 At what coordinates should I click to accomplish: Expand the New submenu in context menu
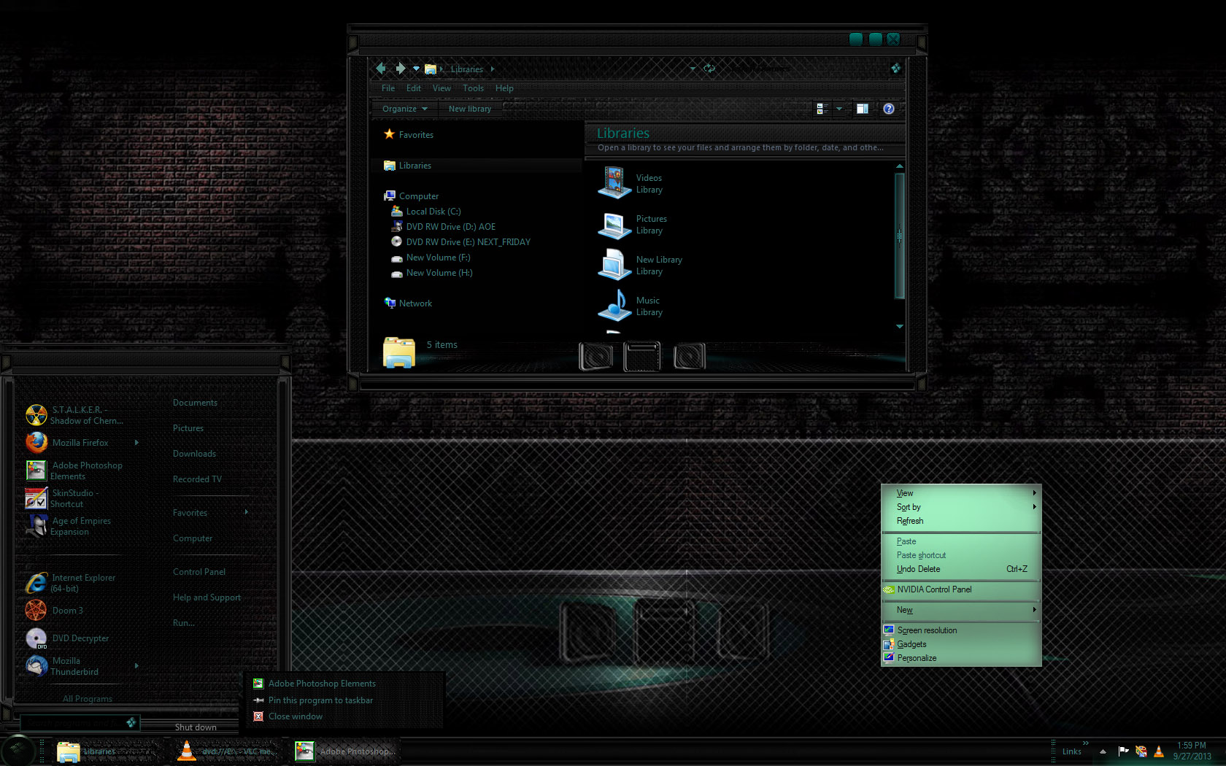[1034, 610]
